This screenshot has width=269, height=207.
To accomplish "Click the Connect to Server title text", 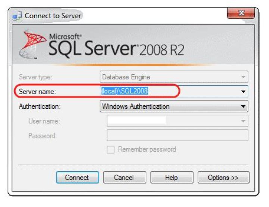I will point(53,16).
